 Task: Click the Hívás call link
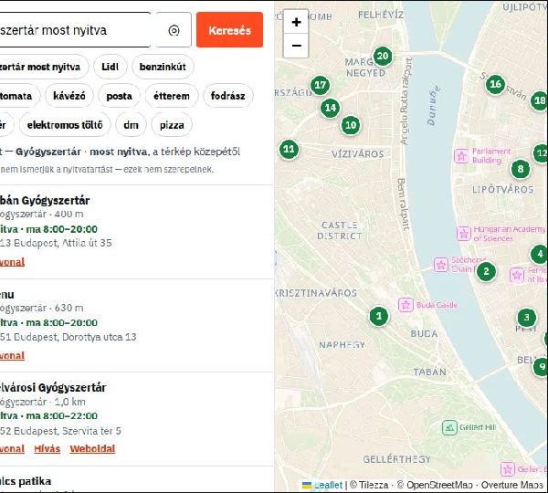click(47, 449)
